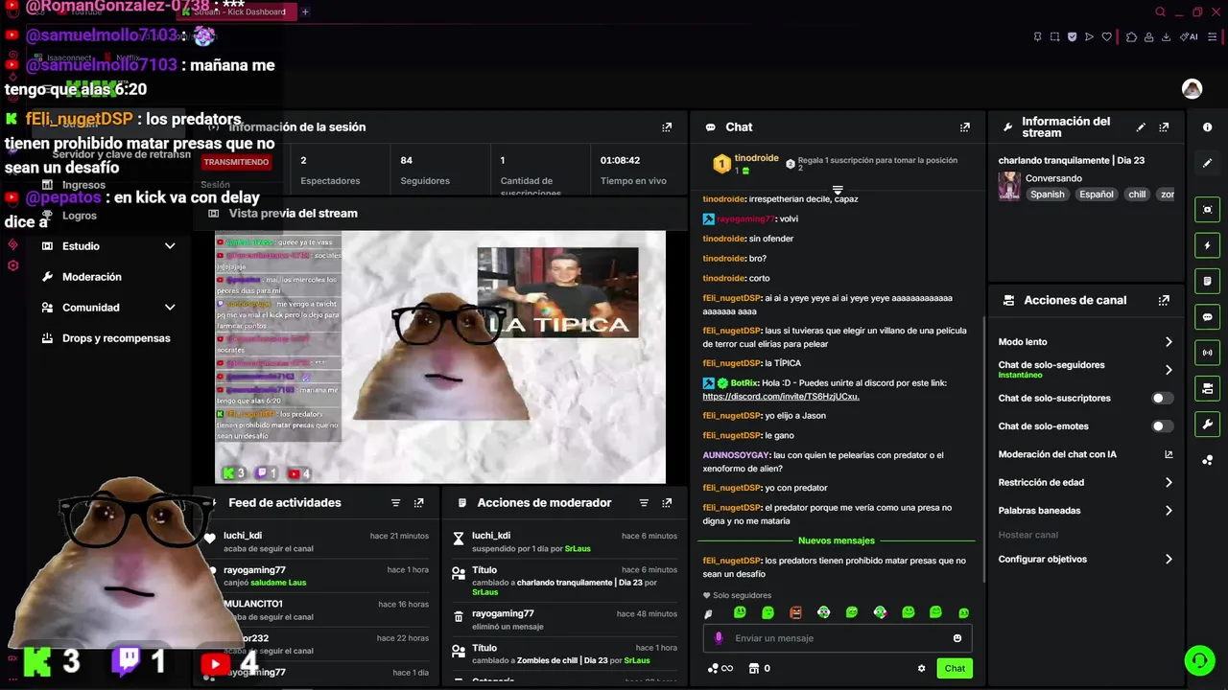Pop out the Acciones de canal panel
The image size is (1228, 690).
[1164, 300]
